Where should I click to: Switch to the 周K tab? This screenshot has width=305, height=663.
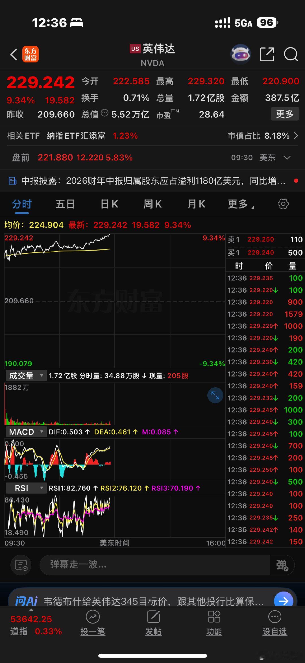[152, 204]
